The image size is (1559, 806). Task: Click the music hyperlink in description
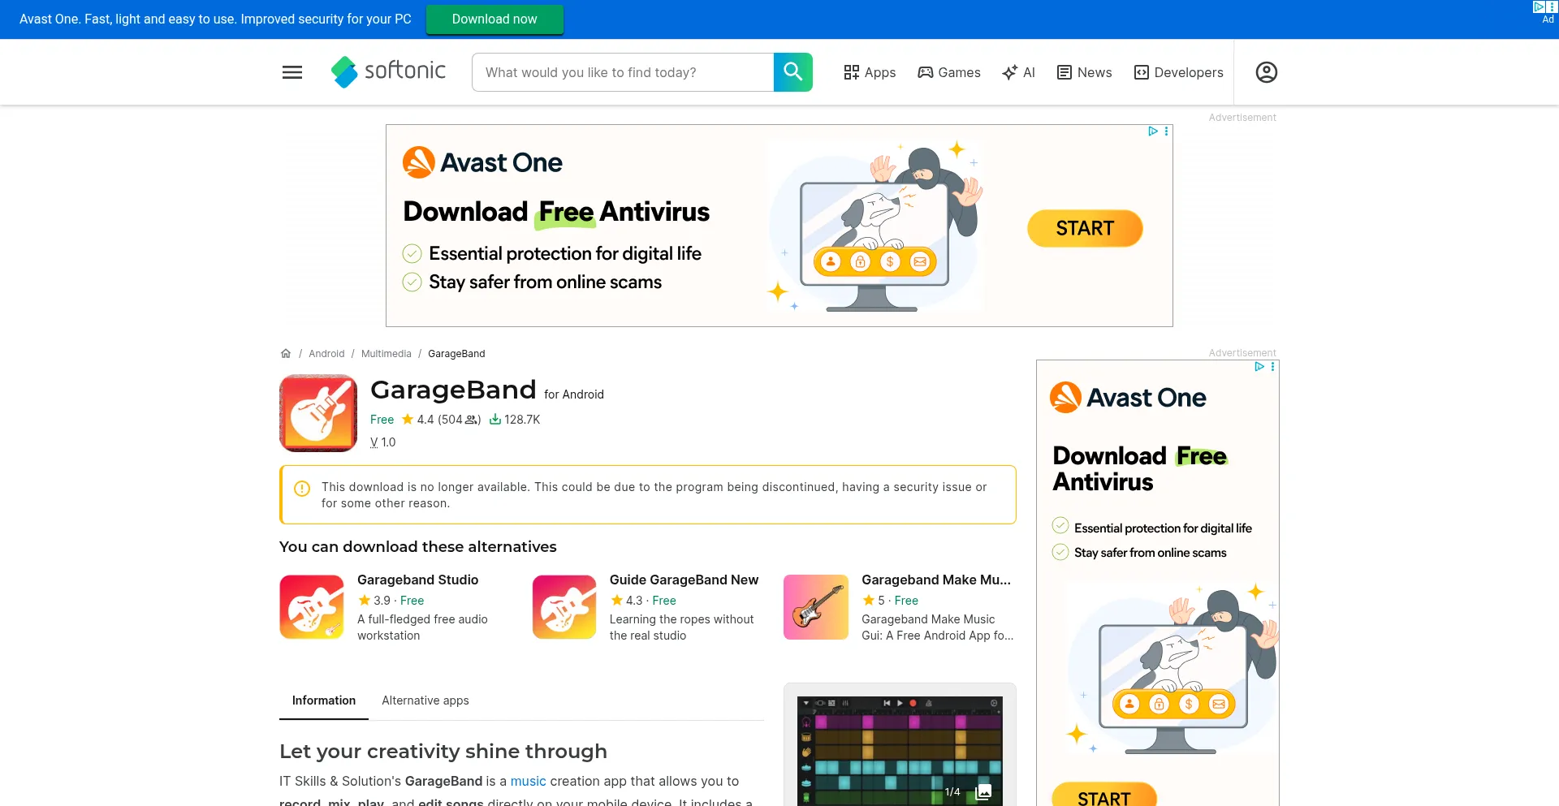pyautogui.click(x=528, y=781)
